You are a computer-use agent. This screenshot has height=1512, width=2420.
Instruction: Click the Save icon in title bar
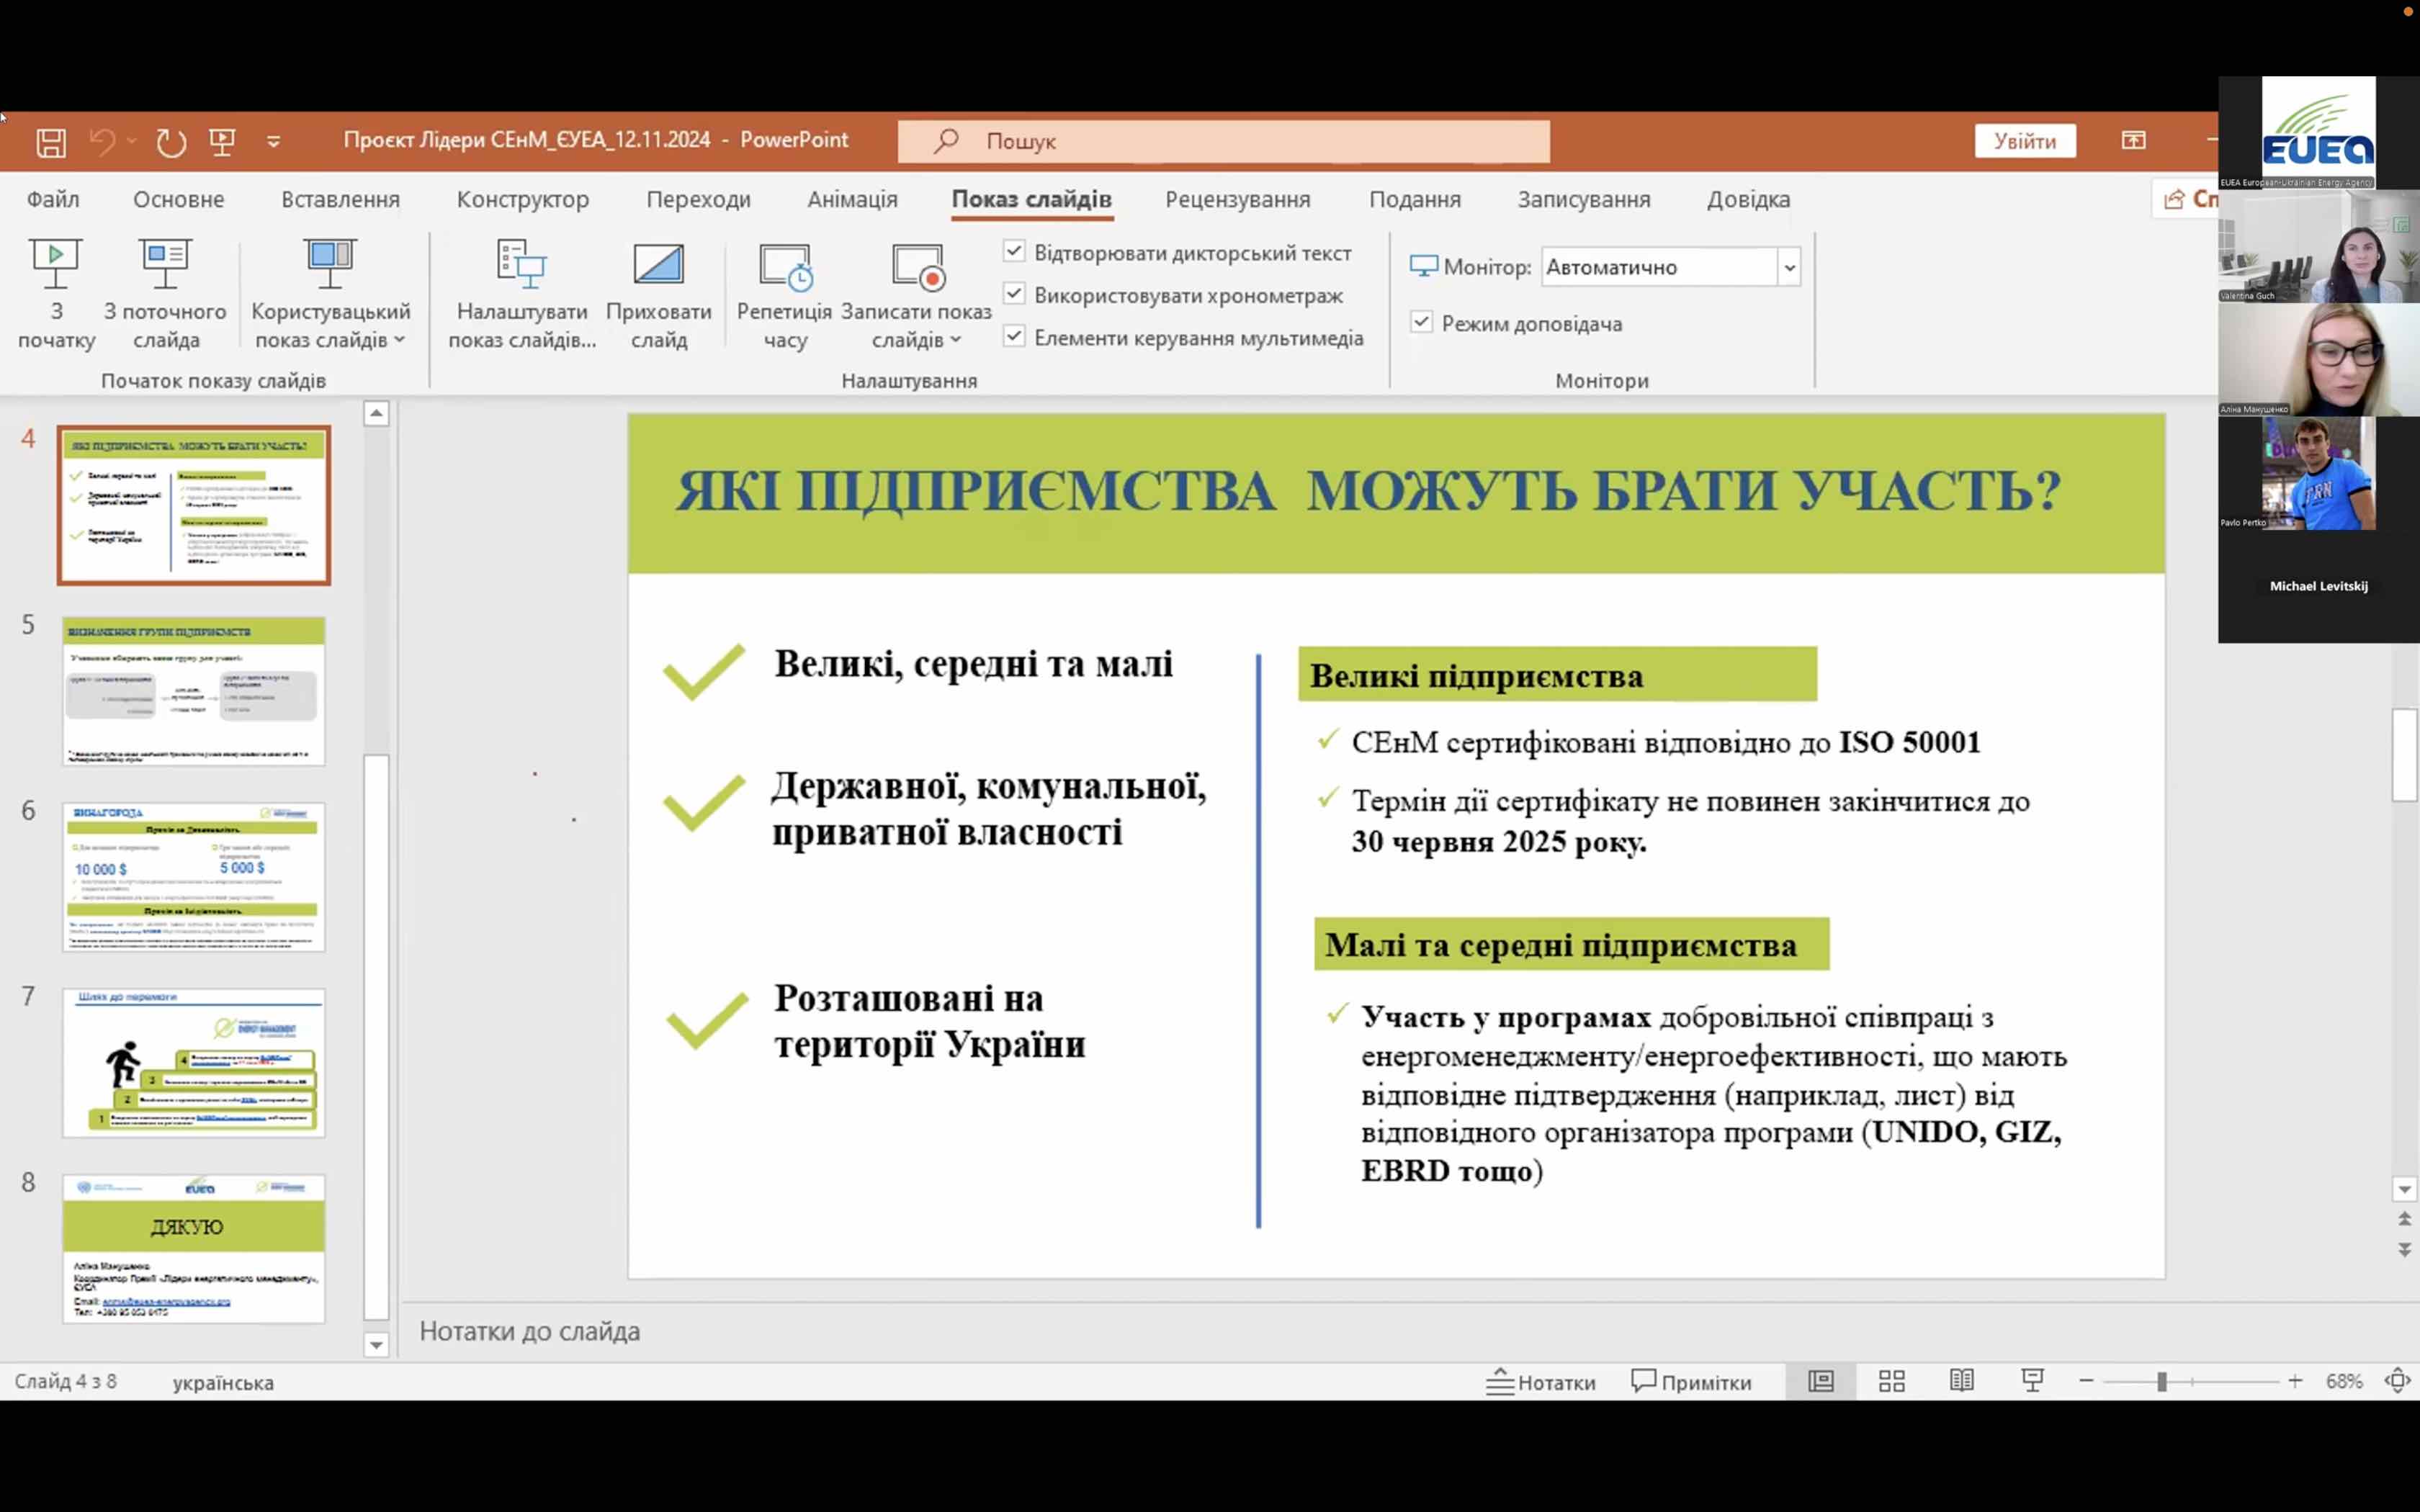point(51,142)
